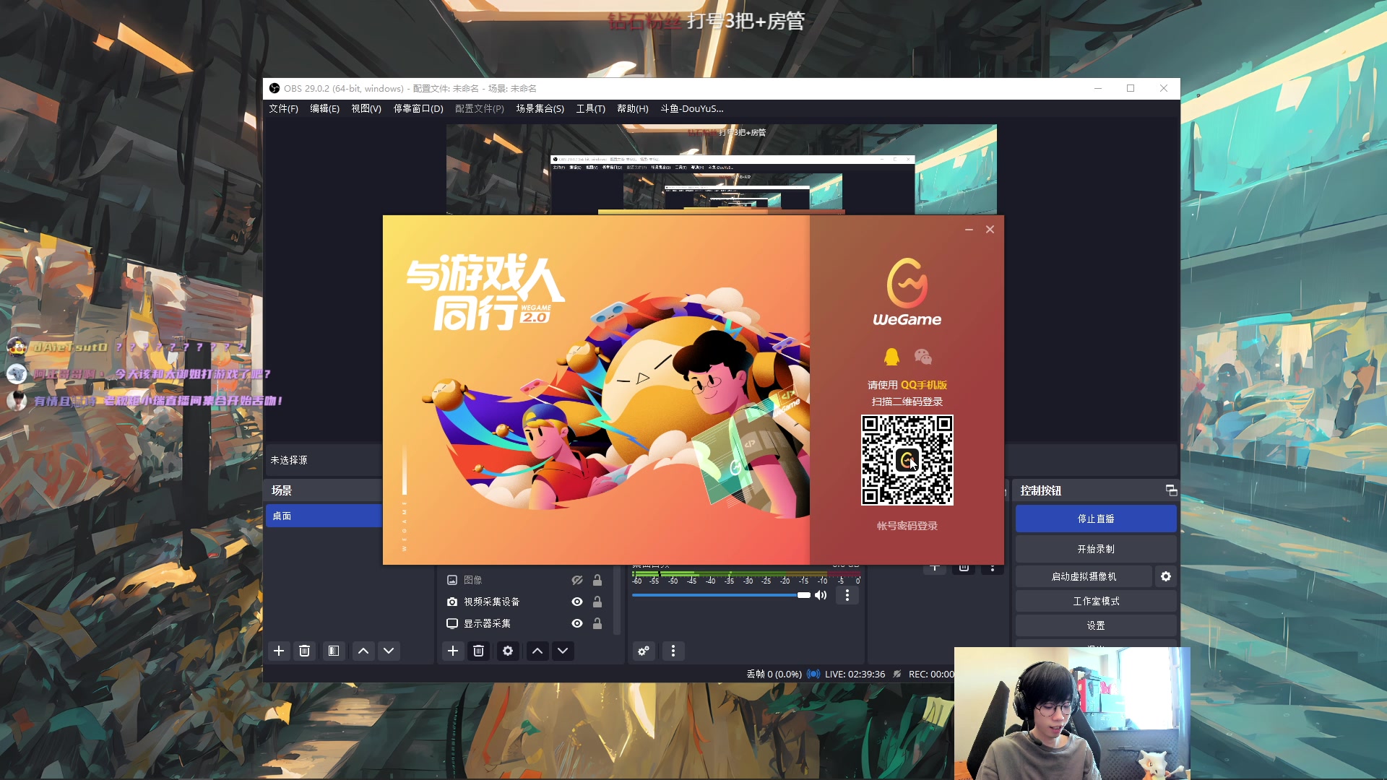Hide the 视频采集设备 source

click(577, 602)
